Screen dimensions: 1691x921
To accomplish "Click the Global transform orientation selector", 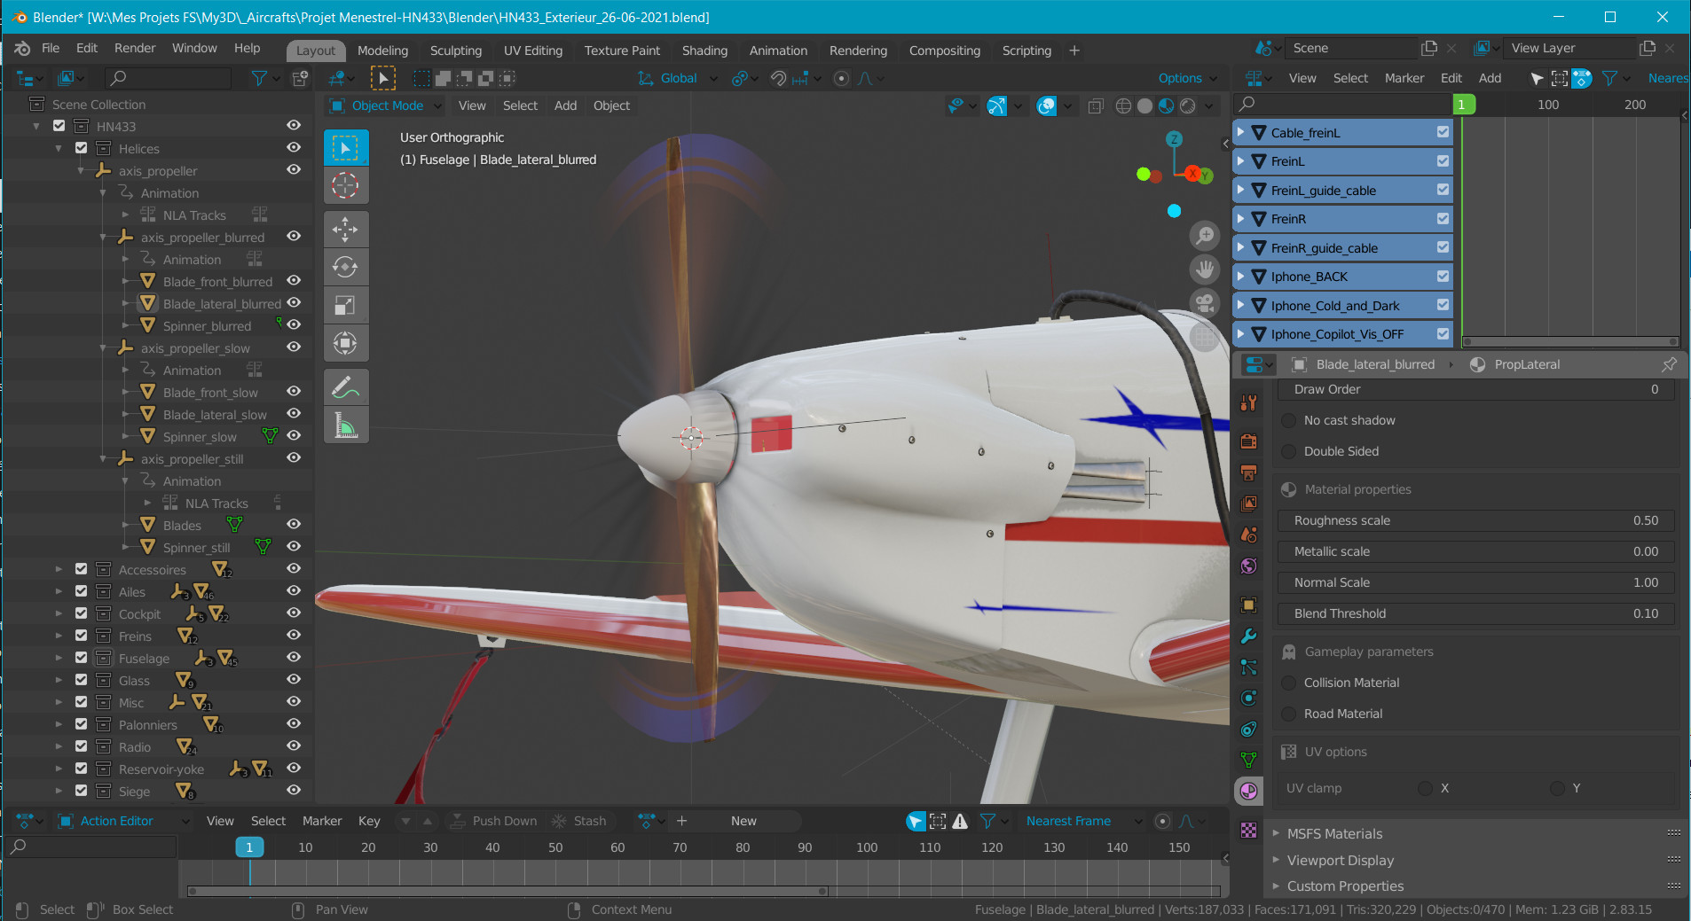I will click(x=678, y=78).
